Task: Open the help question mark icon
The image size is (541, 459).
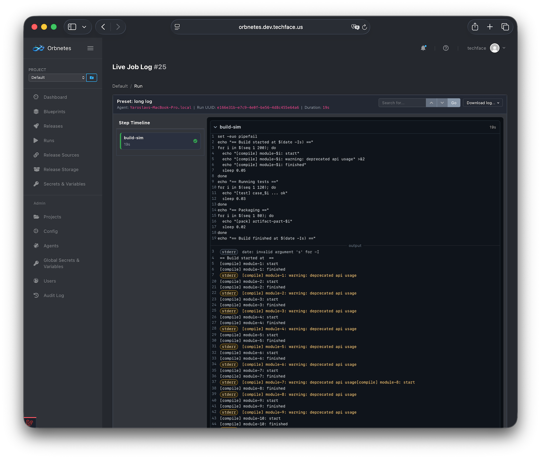Action: coord(446,48)
